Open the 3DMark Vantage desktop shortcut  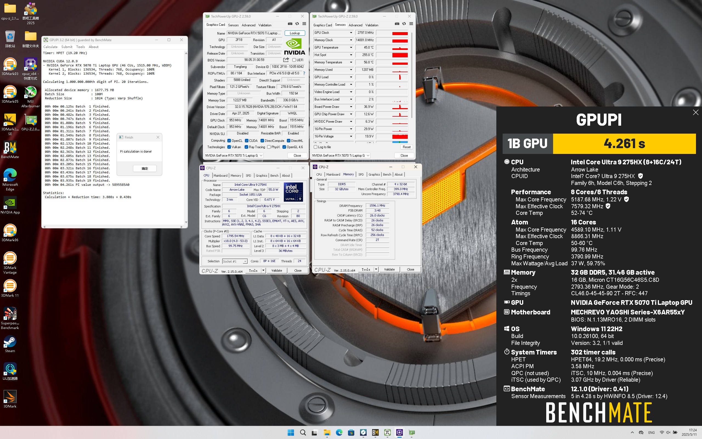[x=10, y=263]
